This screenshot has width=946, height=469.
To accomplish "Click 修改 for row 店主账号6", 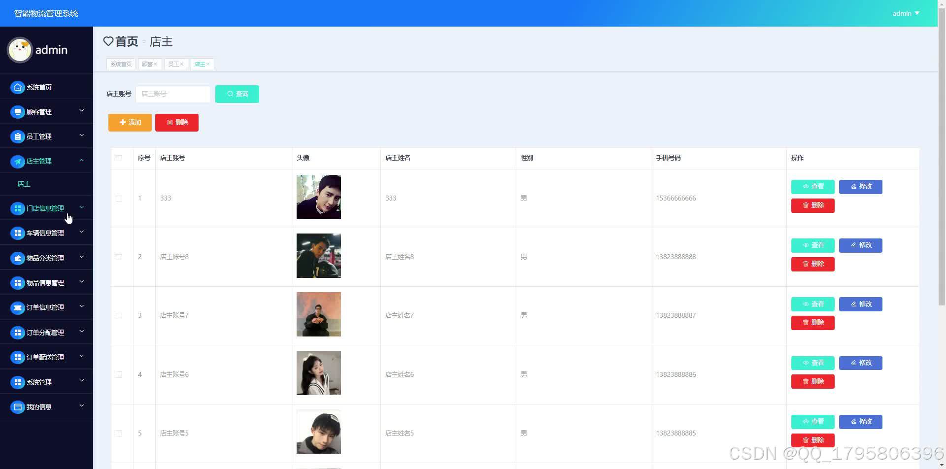I will click(861, 363).
